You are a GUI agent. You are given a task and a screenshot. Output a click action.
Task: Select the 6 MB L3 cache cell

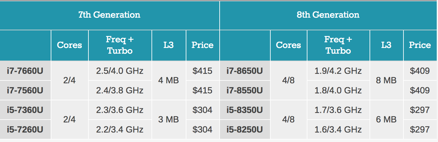386,120
